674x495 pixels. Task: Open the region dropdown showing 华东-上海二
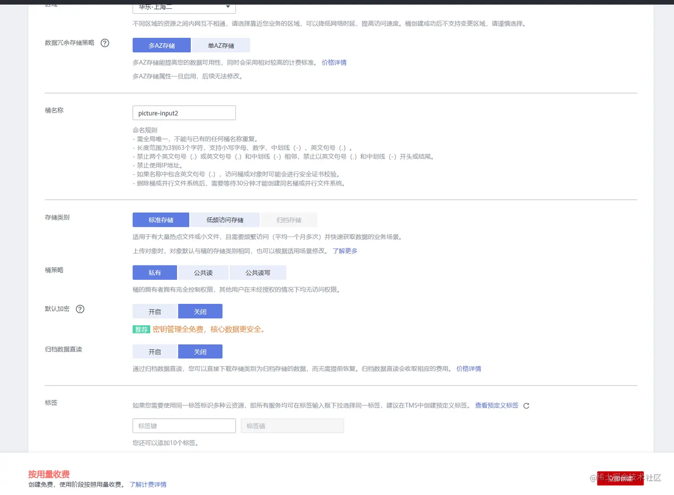point(184,8)
